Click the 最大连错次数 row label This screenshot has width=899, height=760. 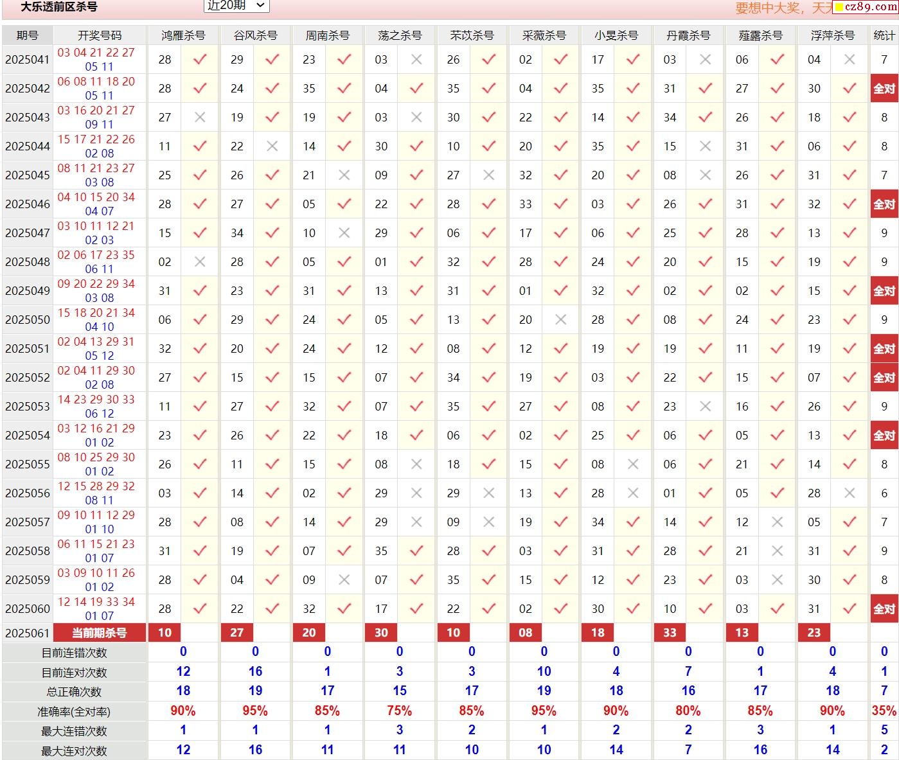[75, 732]
